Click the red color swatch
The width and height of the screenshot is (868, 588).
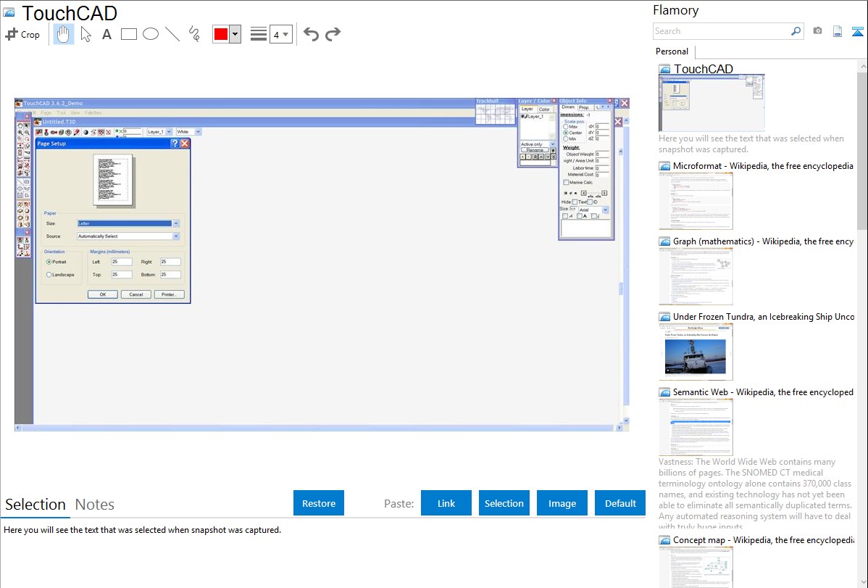click(x=221, y=34)
